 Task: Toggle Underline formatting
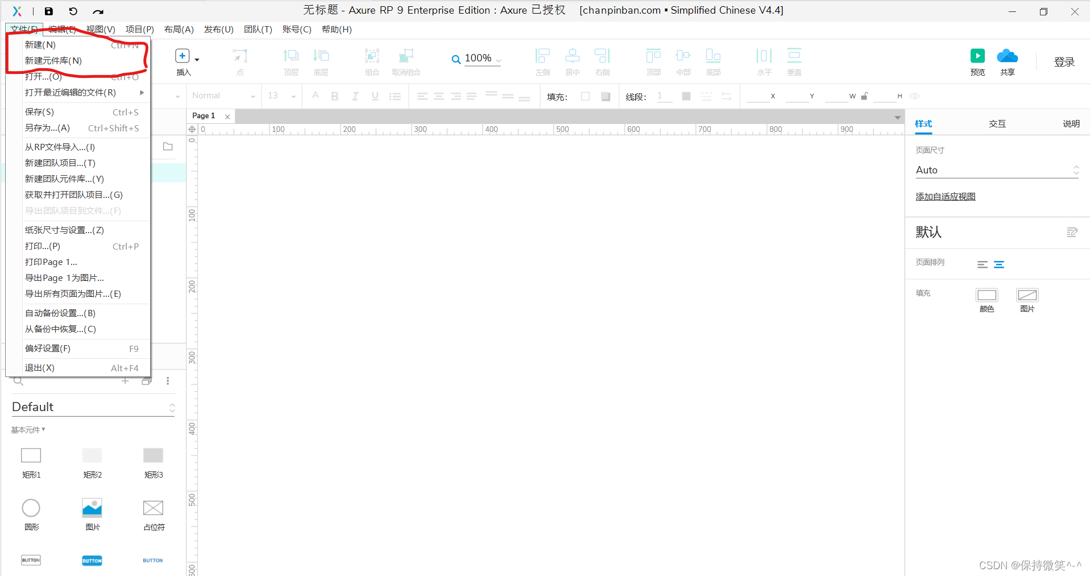[375, 96]
